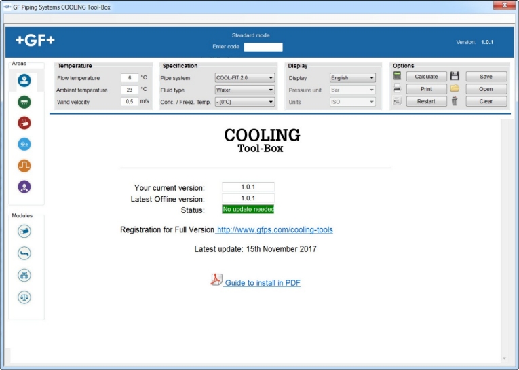Viewport: 519px width, 370px height.
Task: Click the Open button
Action: click(x=486, y=89)
